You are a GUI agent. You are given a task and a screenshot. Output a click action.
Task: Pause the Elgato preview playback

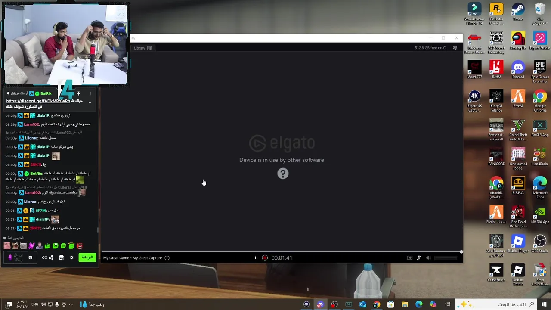click(x=256, y=258)
